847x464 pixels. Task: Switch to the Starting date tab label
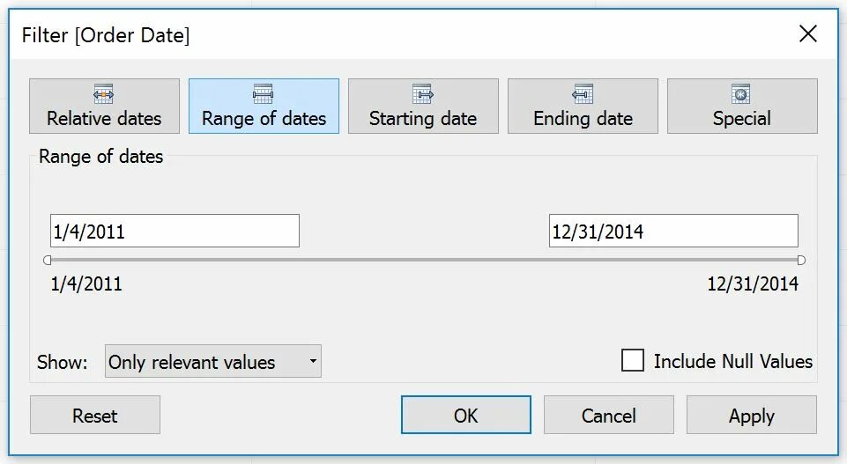click(423, 119)
